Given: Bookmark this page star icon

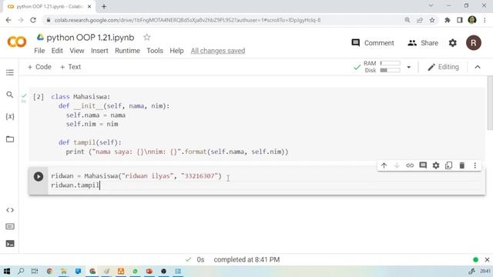Looking at the screenshot, I should pyautogui.click(x=432, y=20).
